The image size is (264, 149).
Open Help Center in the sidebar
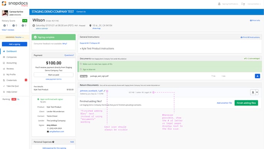[x=12, y=92]
